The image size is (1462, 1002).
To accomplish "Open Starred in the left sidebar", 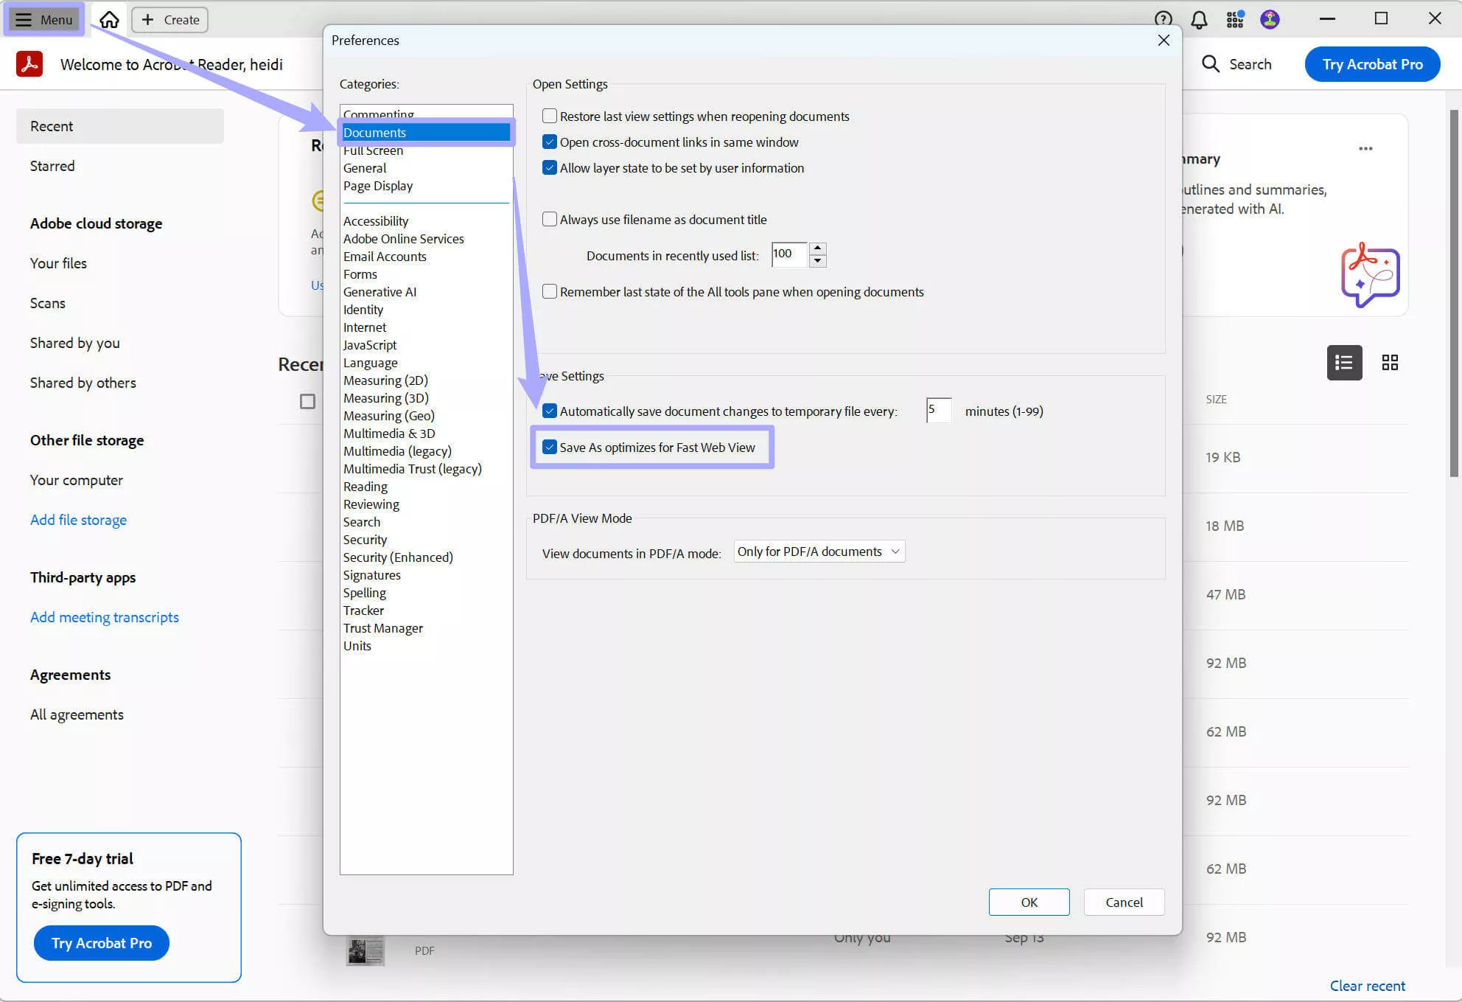I will click(x=52, y=165).
